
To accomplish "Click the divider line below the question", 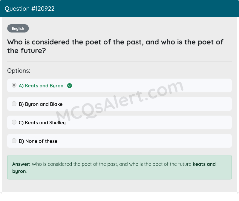I will 119,61.
